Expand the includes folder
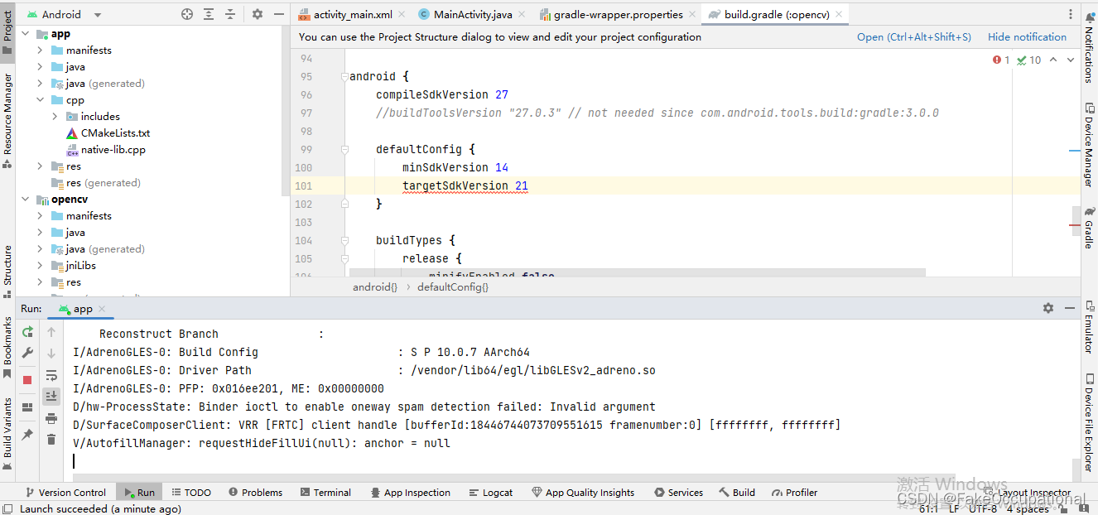1098x515 pixels. tap(55, 117)
